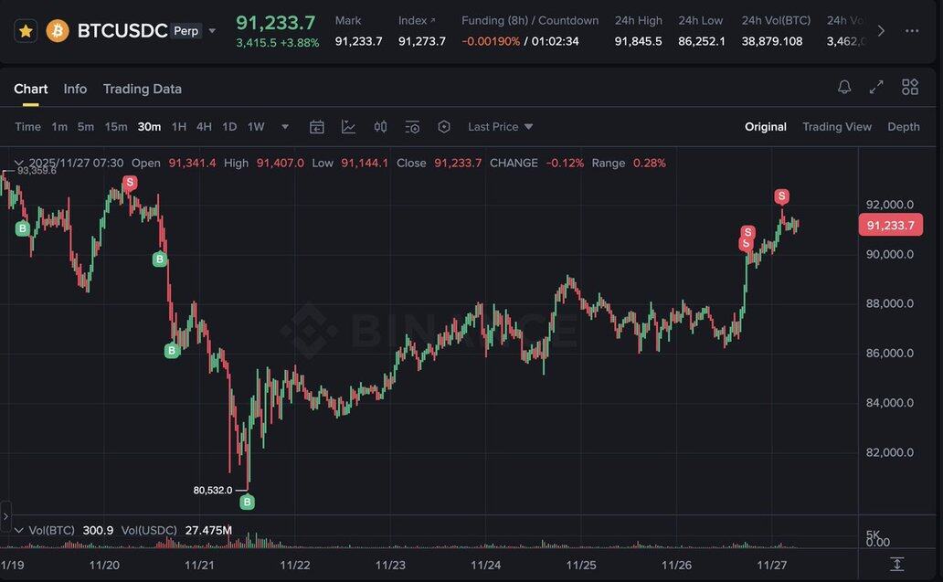Image resolution: width=943 pixels, height=582 pixels.
Task: Click the 91,233.7 current price label
Action: point(890,225)
